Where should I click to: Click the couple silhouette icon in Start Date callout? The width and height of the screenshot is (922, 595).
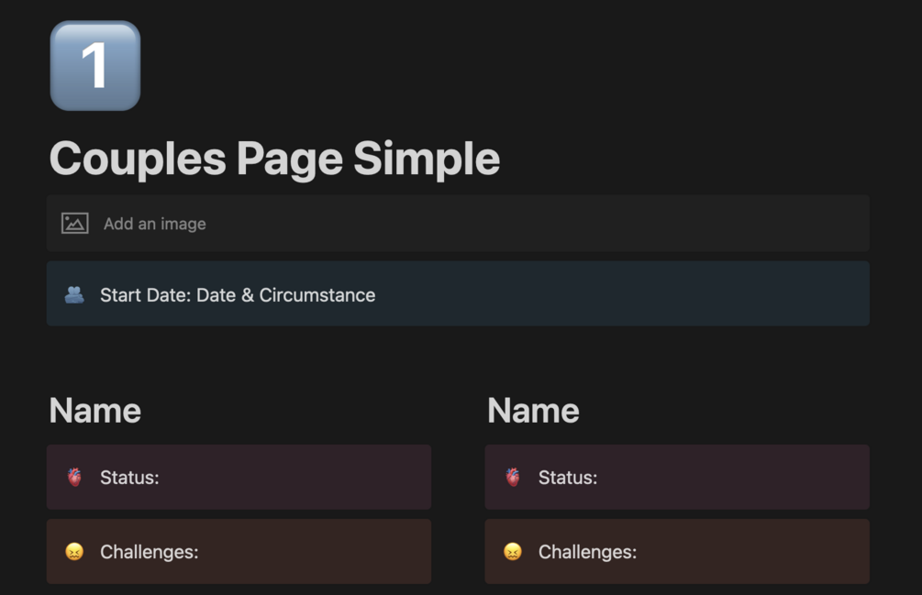click(x=74, y=295)
